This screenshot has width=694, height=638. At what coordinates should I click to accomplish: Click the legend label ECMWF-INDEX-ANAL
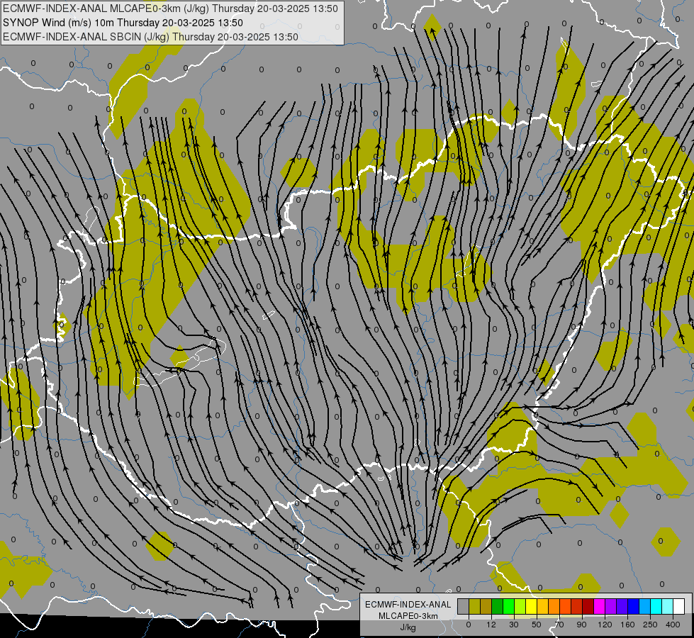408,605
